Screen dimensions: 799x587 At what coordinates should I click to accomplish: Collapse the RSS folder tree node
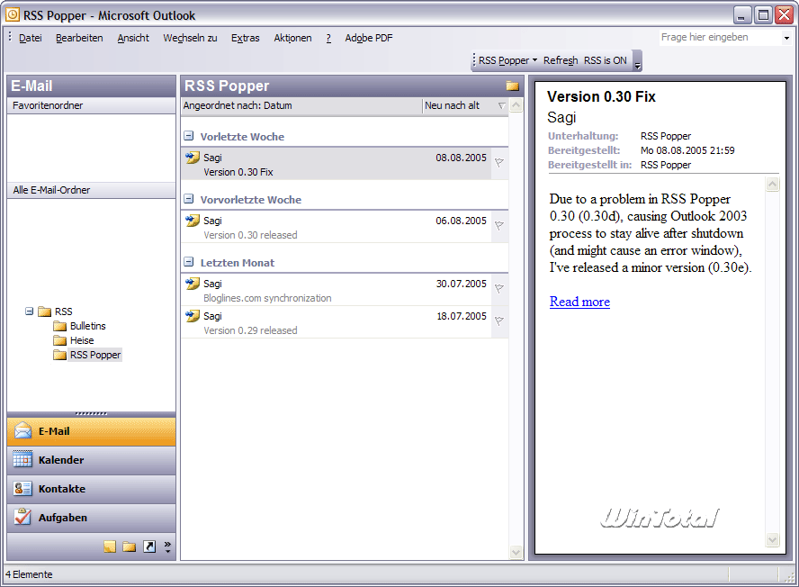29,312
